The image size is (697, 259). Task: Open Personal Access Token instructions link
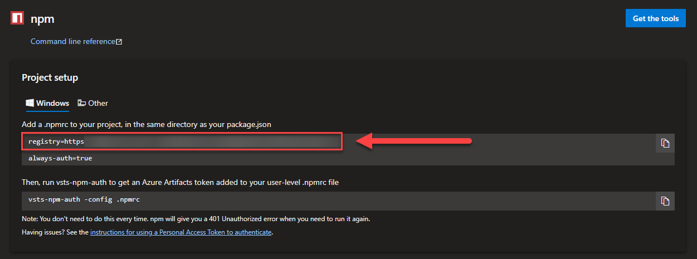(181, 232)
